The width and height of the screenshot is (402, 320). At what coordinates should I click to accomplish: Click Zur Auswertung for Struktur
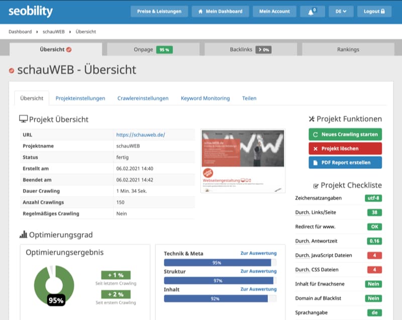pyautogui.click(x=258, y=271)
